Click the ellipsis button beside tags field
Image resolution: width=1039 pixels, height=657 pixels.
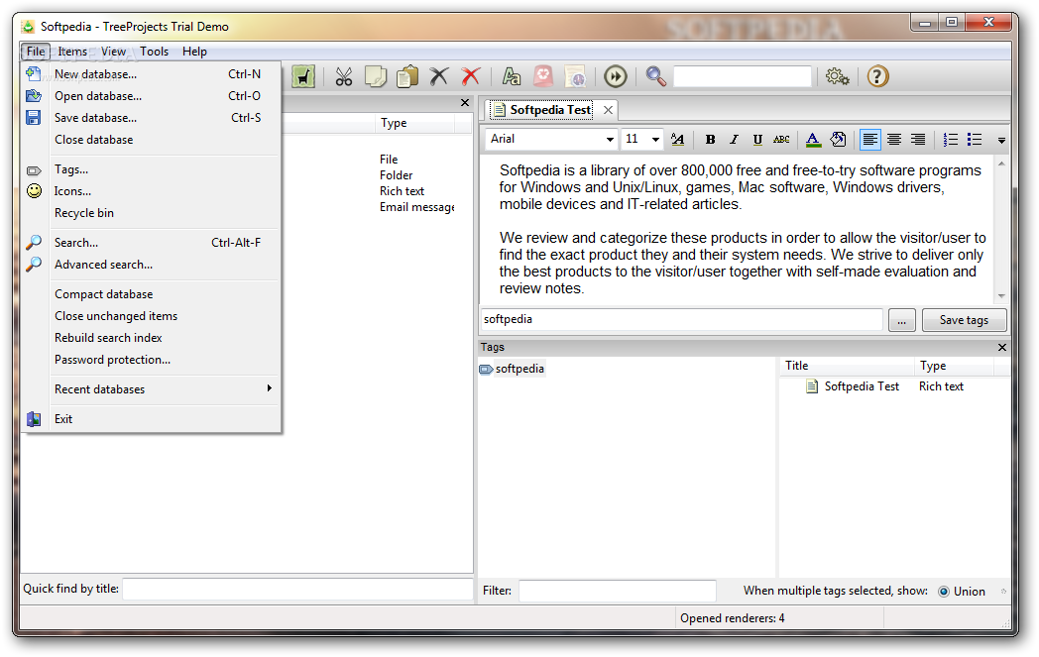(902, 320)
